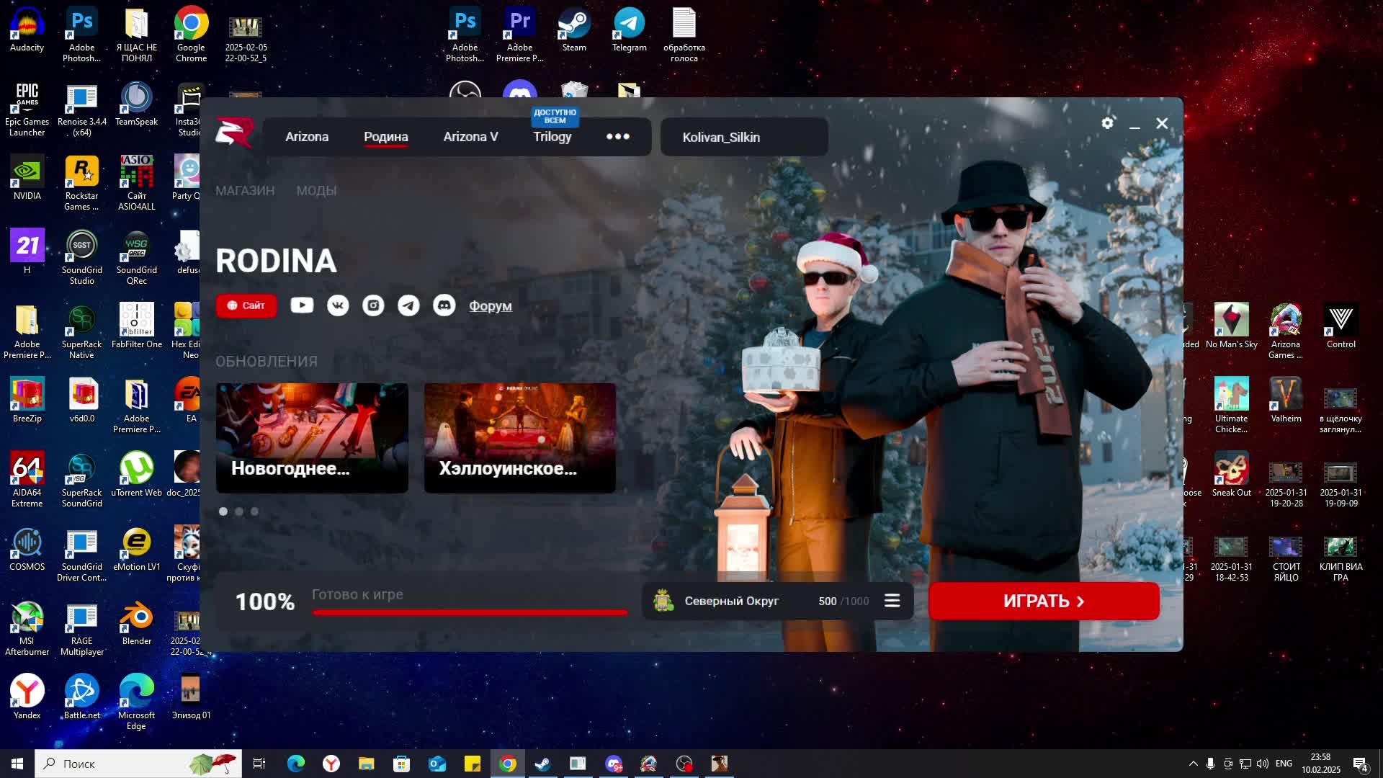1383x778 pixels.
Task: Open the VK social icon
Action: click(338, 305)
